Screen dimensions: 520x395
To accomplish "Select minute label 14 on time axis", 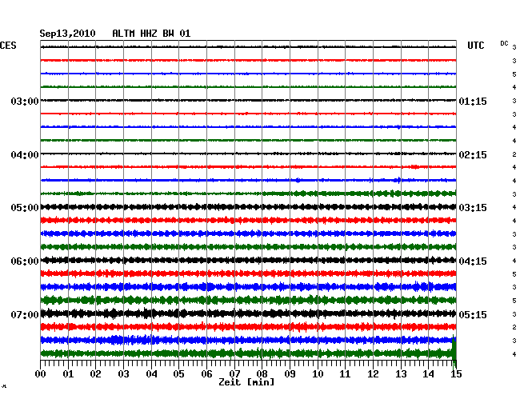I will 428,373.
